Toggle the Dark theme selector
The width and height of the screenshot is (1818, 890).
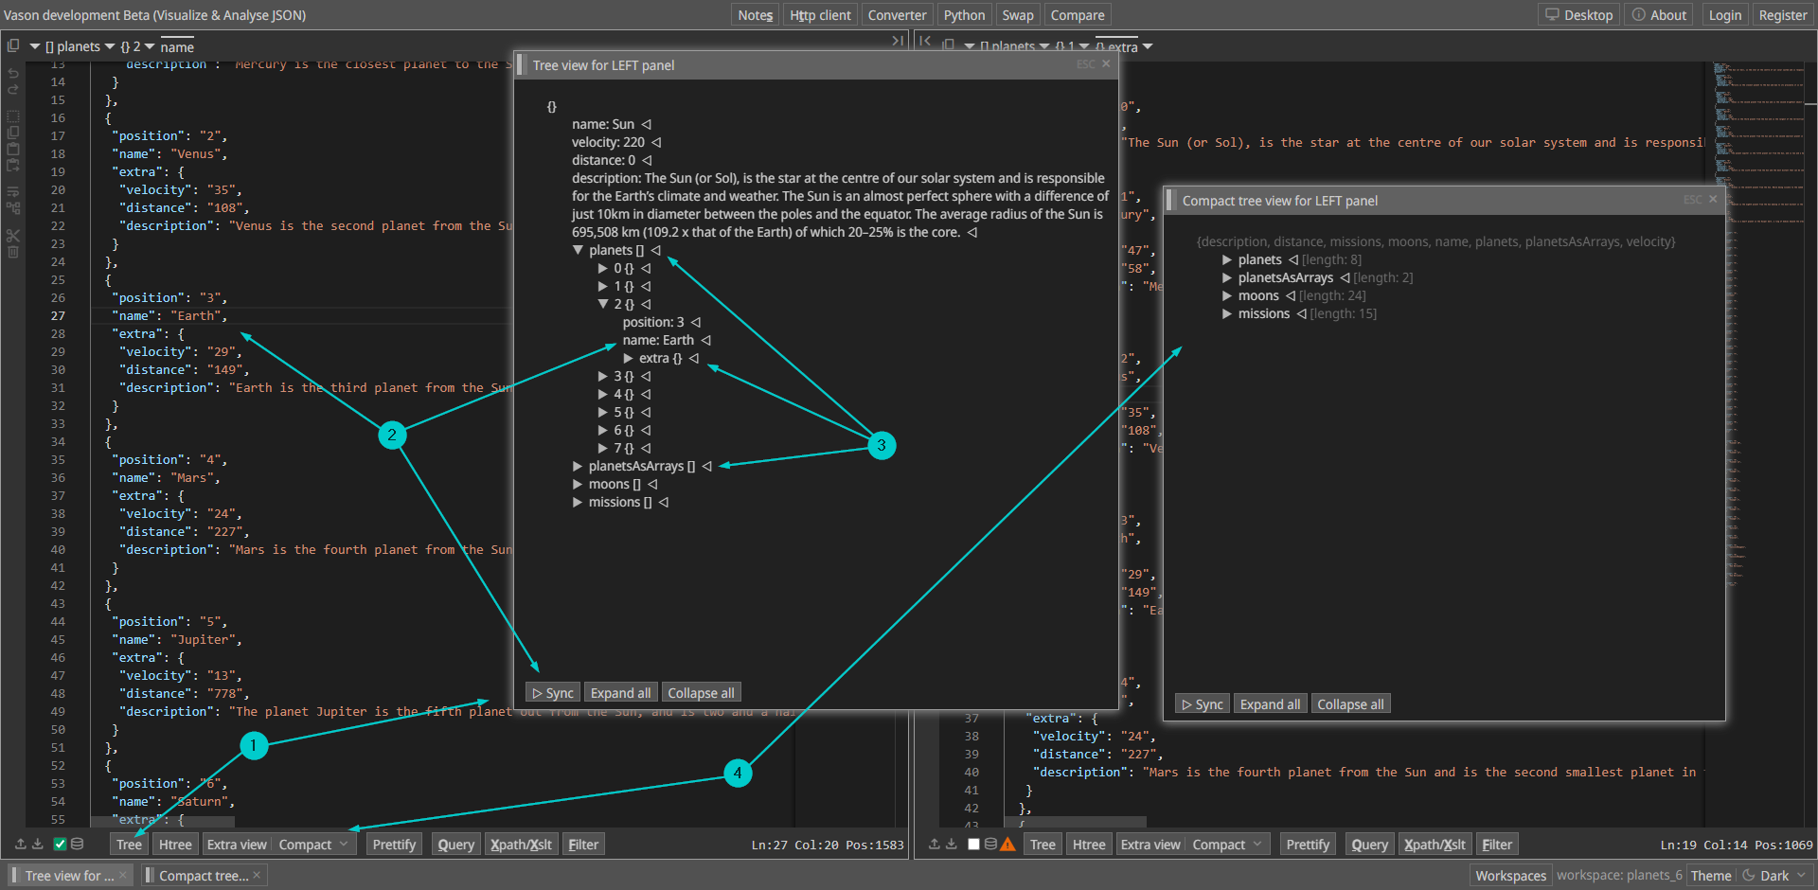click(1774, 876)
